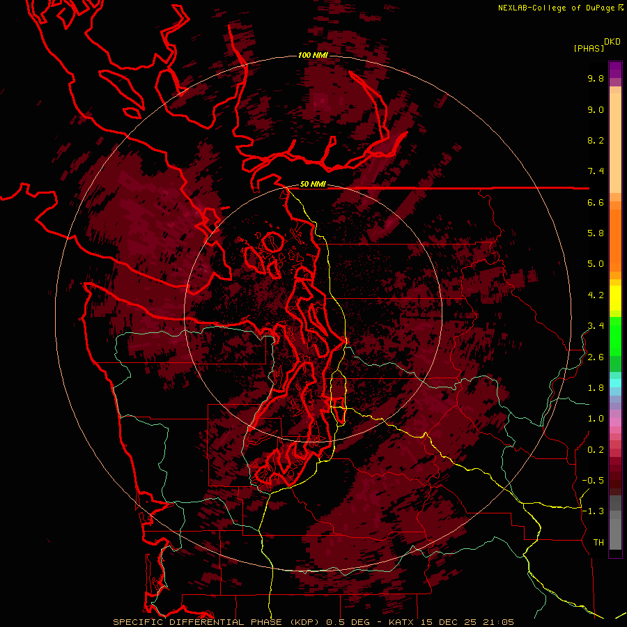Click the 8.2 scale value
Viewport: 627px width, 627px height.
coord(596,140)
